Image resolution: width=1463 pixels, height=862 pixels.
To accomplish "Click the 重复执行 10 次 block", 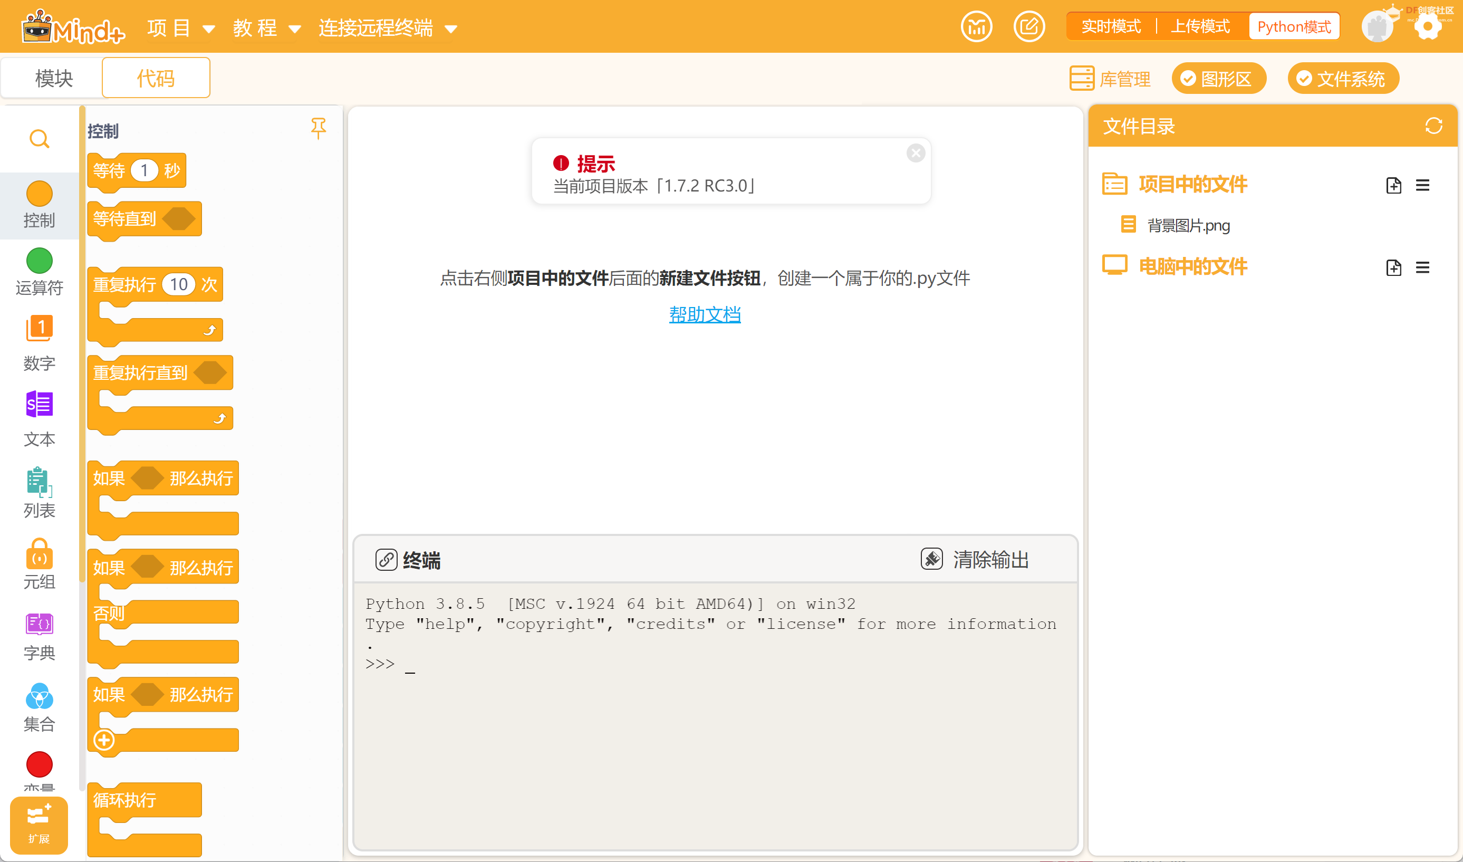I will (x=125, y=285).
